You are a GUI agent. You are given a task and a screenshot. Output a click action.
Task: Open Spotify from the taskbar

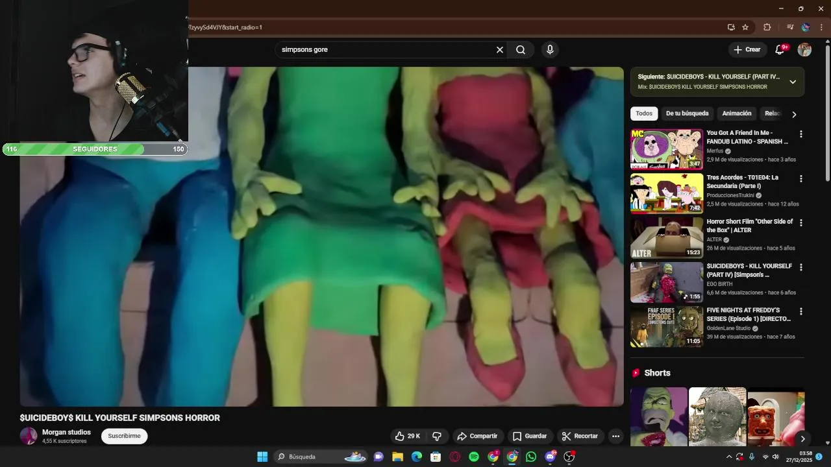[x=474, y=457]
